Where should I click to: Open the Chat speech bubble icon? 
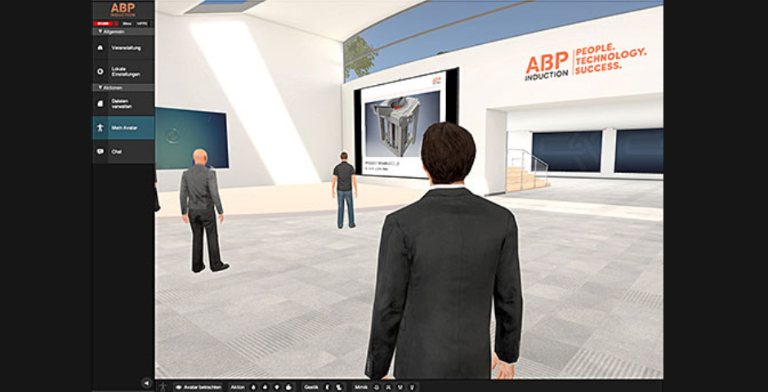(100, 151)
